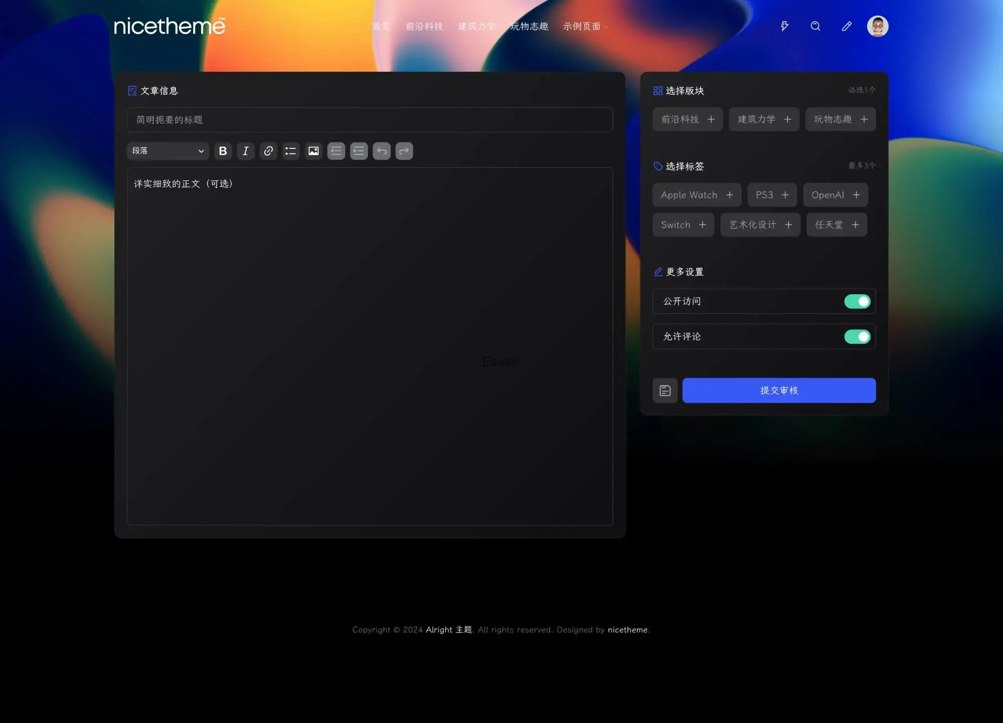This screenshot has width=1003, height=723.
Task: Turn off the 允许评论 switch
Action: [857, 336]
